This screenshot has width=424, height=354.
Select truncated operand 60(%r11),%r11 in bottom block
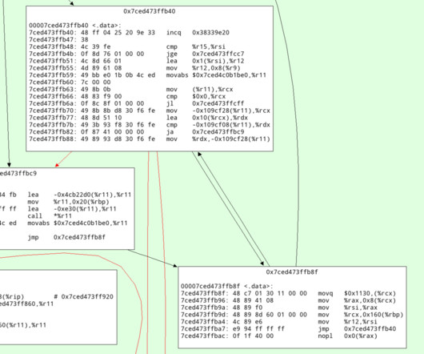pos(23,325)
